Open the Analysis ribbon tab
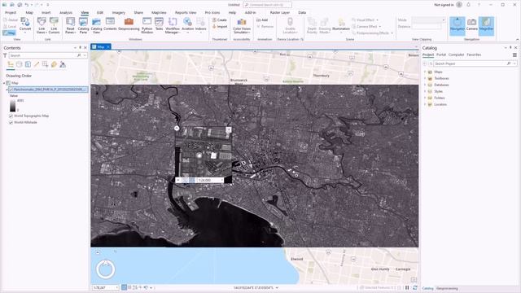 [66, 13]
